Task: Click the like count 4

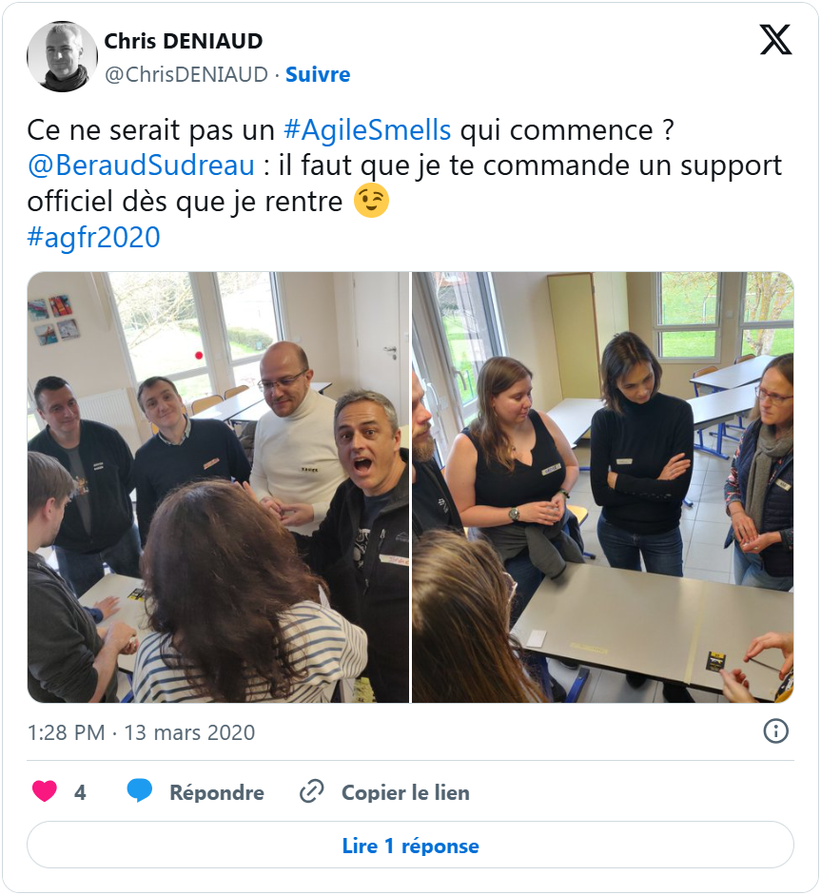Action: tap(80, 792)
